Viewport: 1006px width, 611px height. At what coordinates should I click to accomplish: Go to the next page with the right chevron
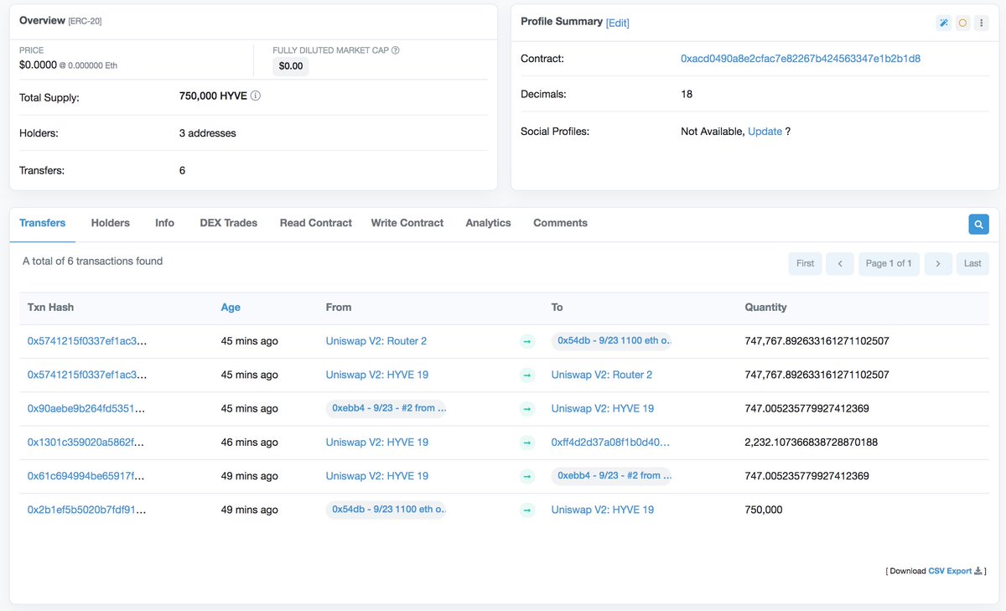point(938,263)
